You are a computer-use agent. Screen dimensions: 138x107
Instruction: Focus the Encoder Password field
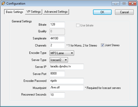coord(67,81)
